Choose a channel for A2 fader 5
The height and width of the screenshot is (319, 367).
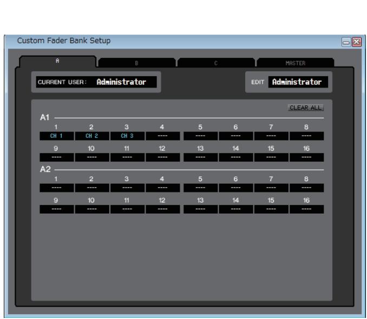pyautogui.click(x=201, y=188)
